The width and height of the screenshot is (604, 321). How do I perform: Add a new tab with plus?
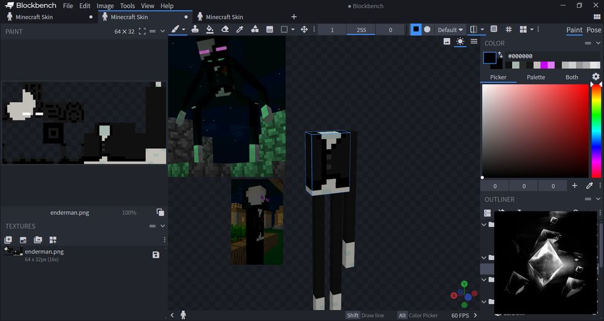294,16
